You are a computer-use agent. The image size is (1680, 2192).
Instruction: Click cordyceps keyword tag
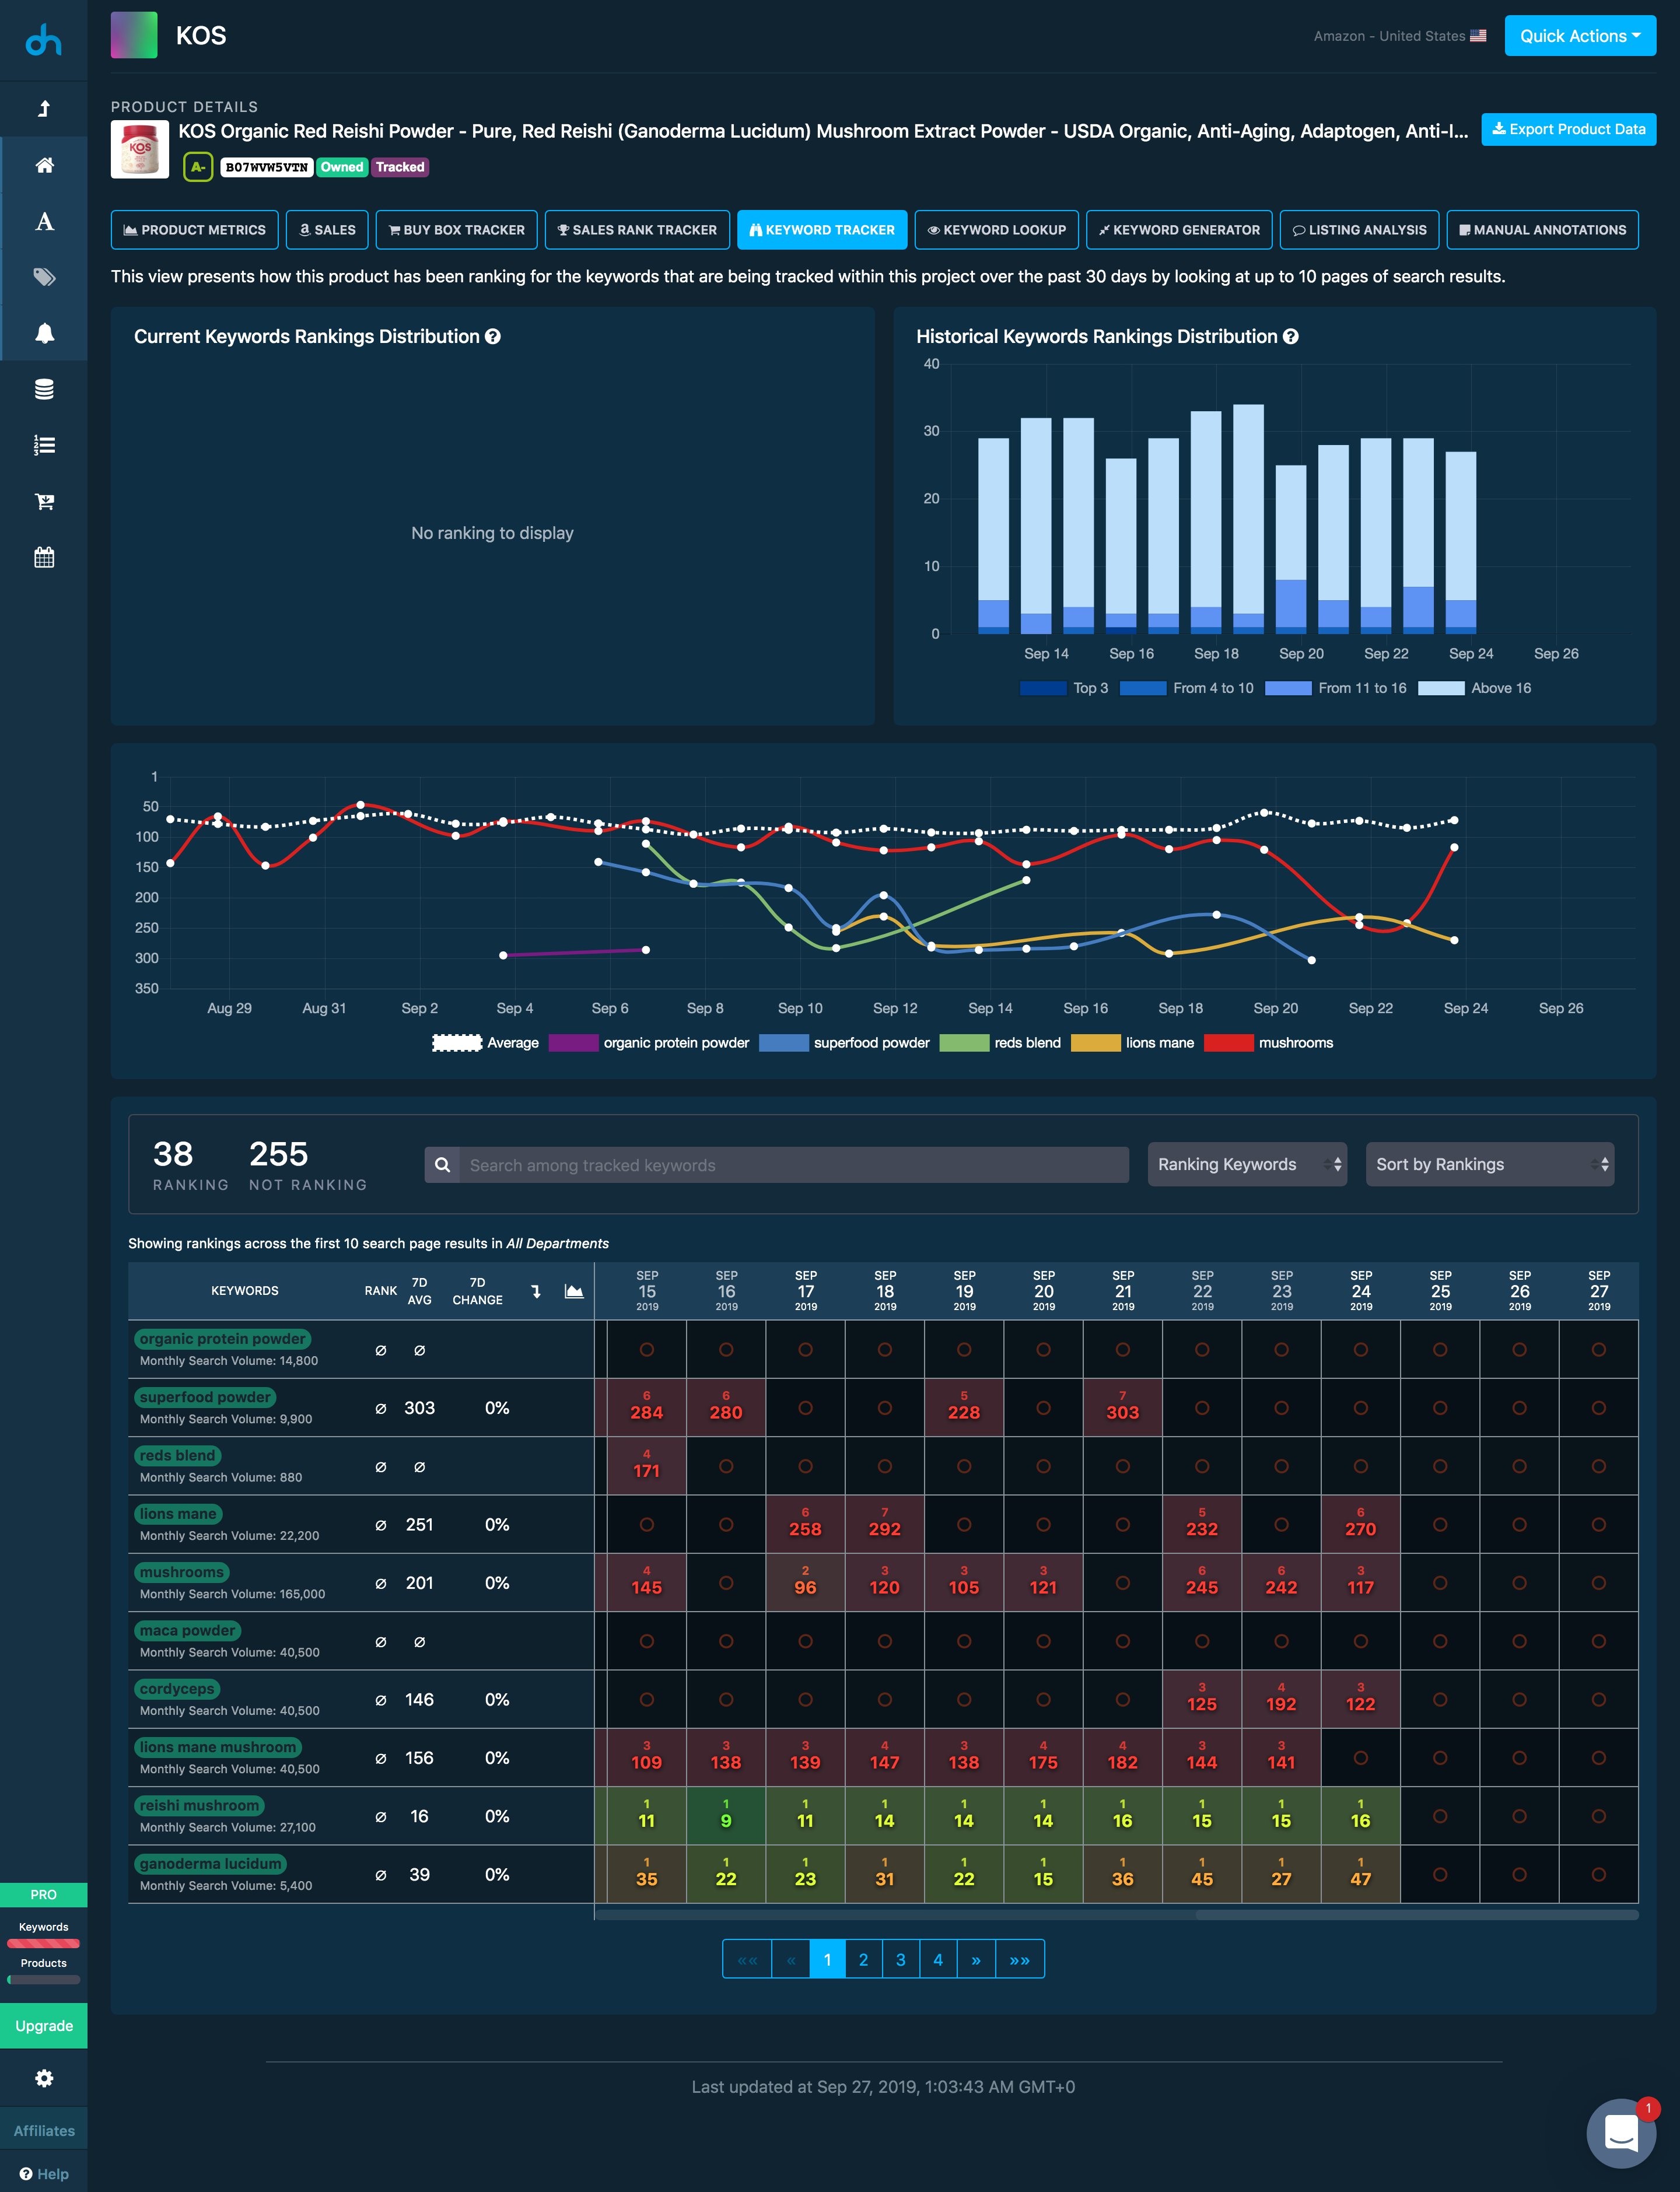tap(177, 1689)
